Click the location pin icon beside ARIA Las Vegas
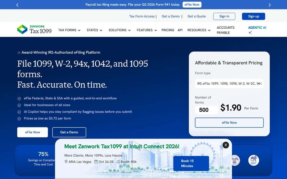Image resolution: width=287 pixels, height=179 pixels. tap(66, 162)
